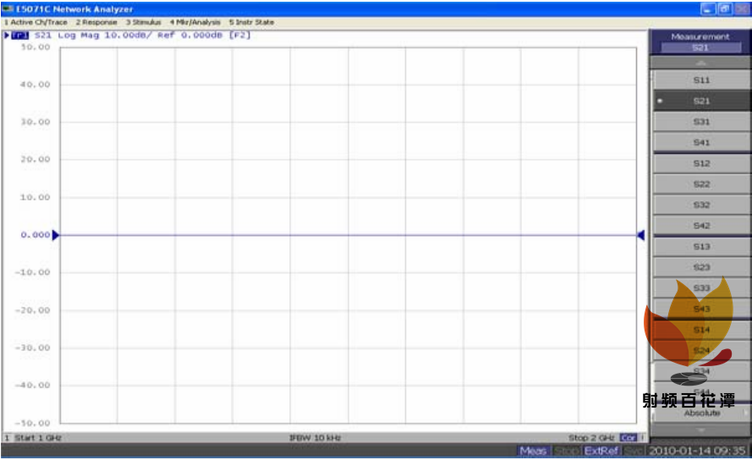Select the S13 measurement softkey
Screen dimensions: 752x460
[701, 247]
